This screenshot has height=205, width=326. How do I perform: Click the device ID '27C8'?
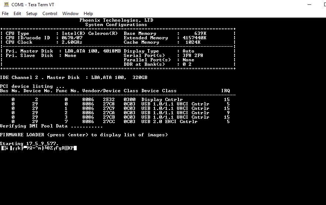(x=109, y=104)
